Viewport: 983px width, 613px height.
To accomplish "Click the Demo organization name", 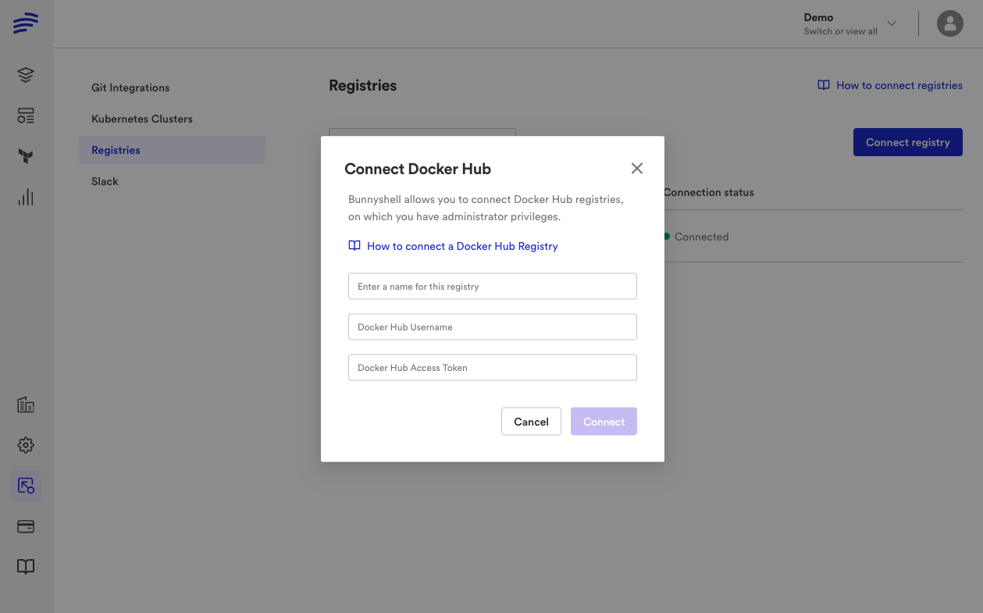I will click(x=818, y=17).
